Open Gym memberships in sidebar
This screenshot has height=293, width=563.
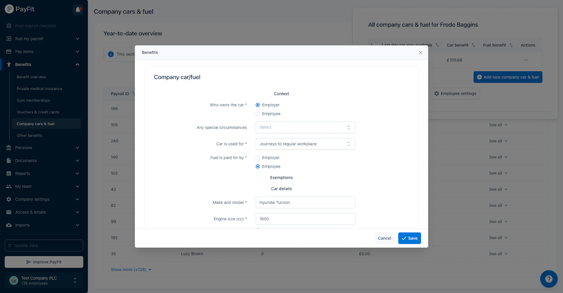33,101
